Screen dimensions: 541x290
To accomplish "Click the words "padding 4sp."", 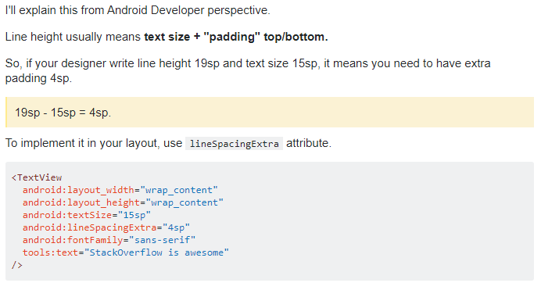I will coord(38,78).
